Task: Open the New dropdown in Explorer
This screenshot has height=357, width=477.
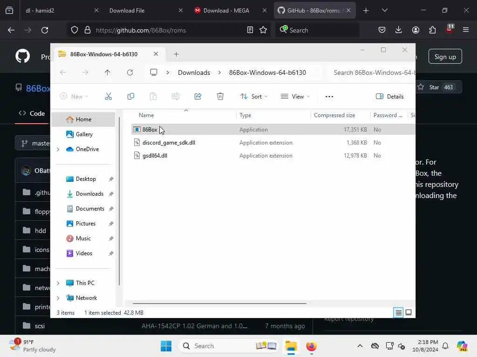Action: click(x=74, y=97)
